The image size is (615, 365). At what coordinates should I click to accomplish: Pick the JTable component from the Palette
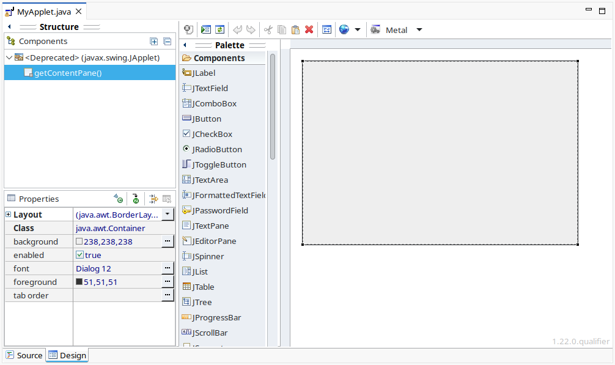pyautogui.click(x=199, y=287)
